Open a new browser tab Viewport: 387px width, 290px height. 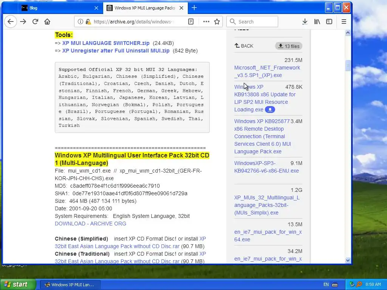(194, 8)
